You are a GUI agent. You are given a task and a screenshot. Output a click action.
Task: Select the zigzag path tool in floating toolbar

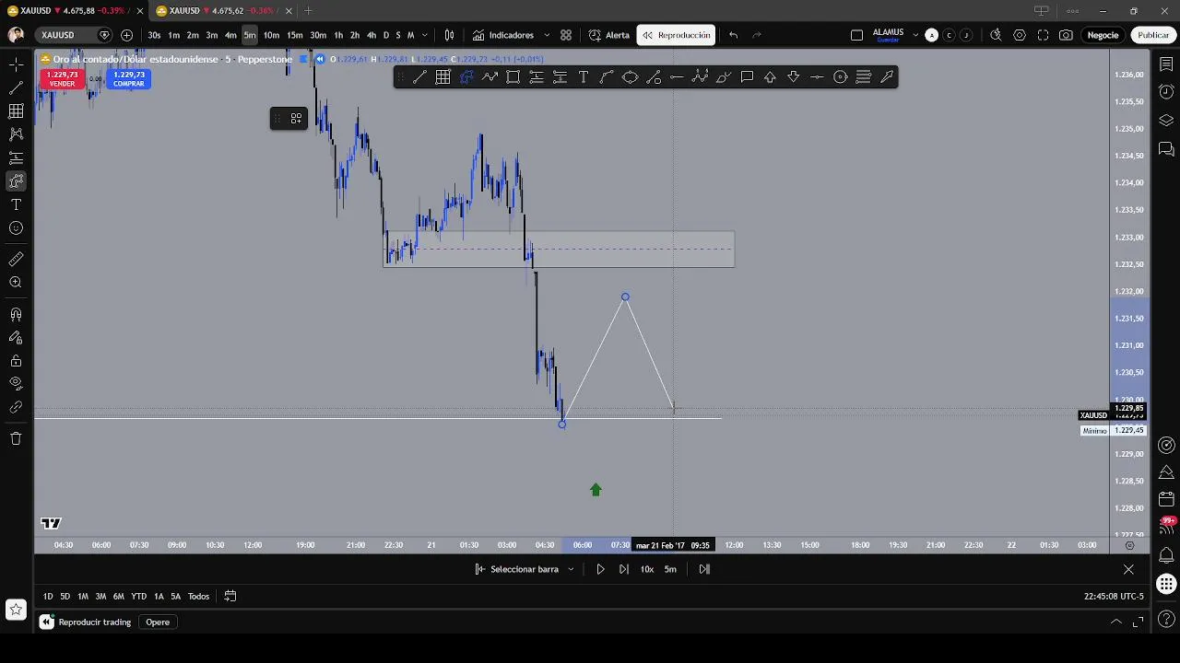tap(490, 77)
